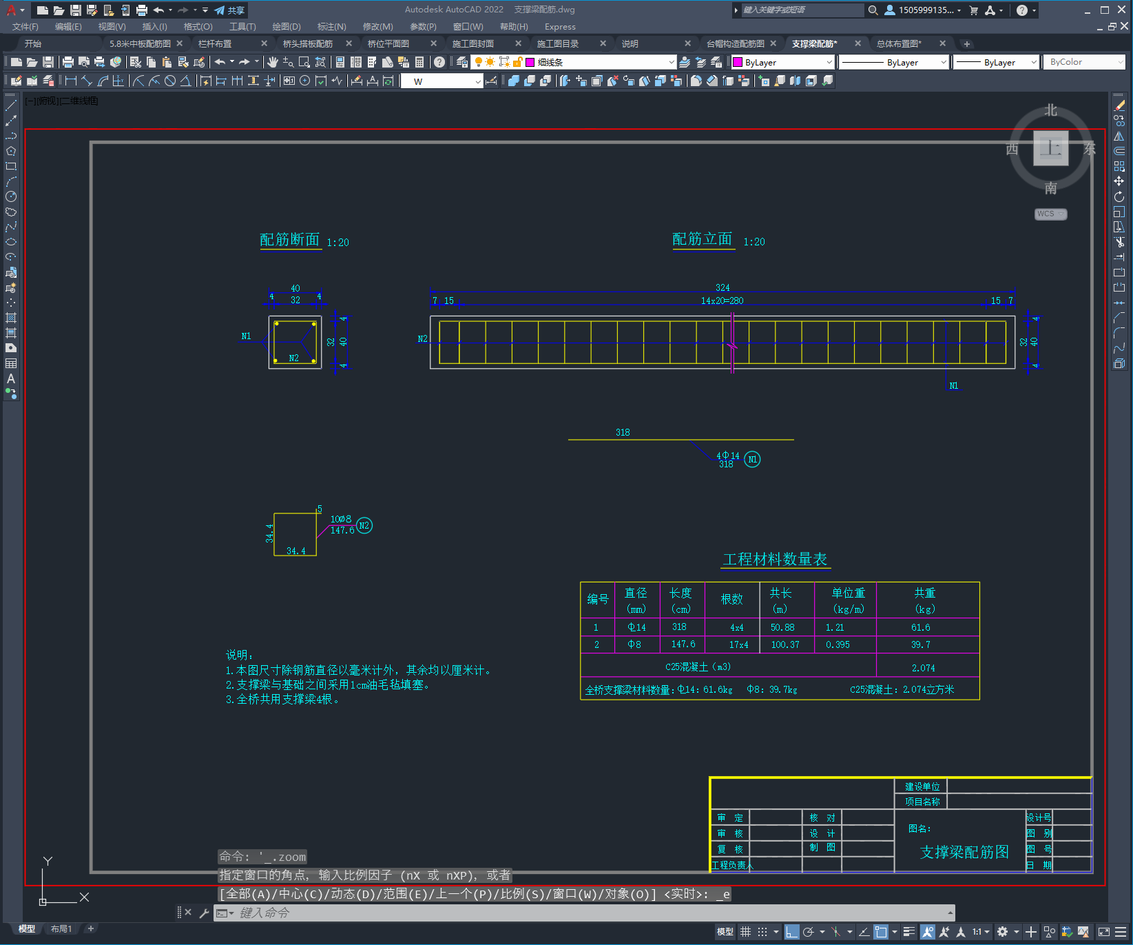Screen dimensions: 1133x945
Task: Click the 共享 share button
Action: pyautogui.click(x=230, y=10)
